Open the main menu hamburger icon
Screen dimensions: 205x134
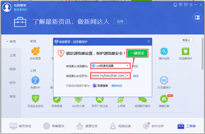[x=191, y=5]
